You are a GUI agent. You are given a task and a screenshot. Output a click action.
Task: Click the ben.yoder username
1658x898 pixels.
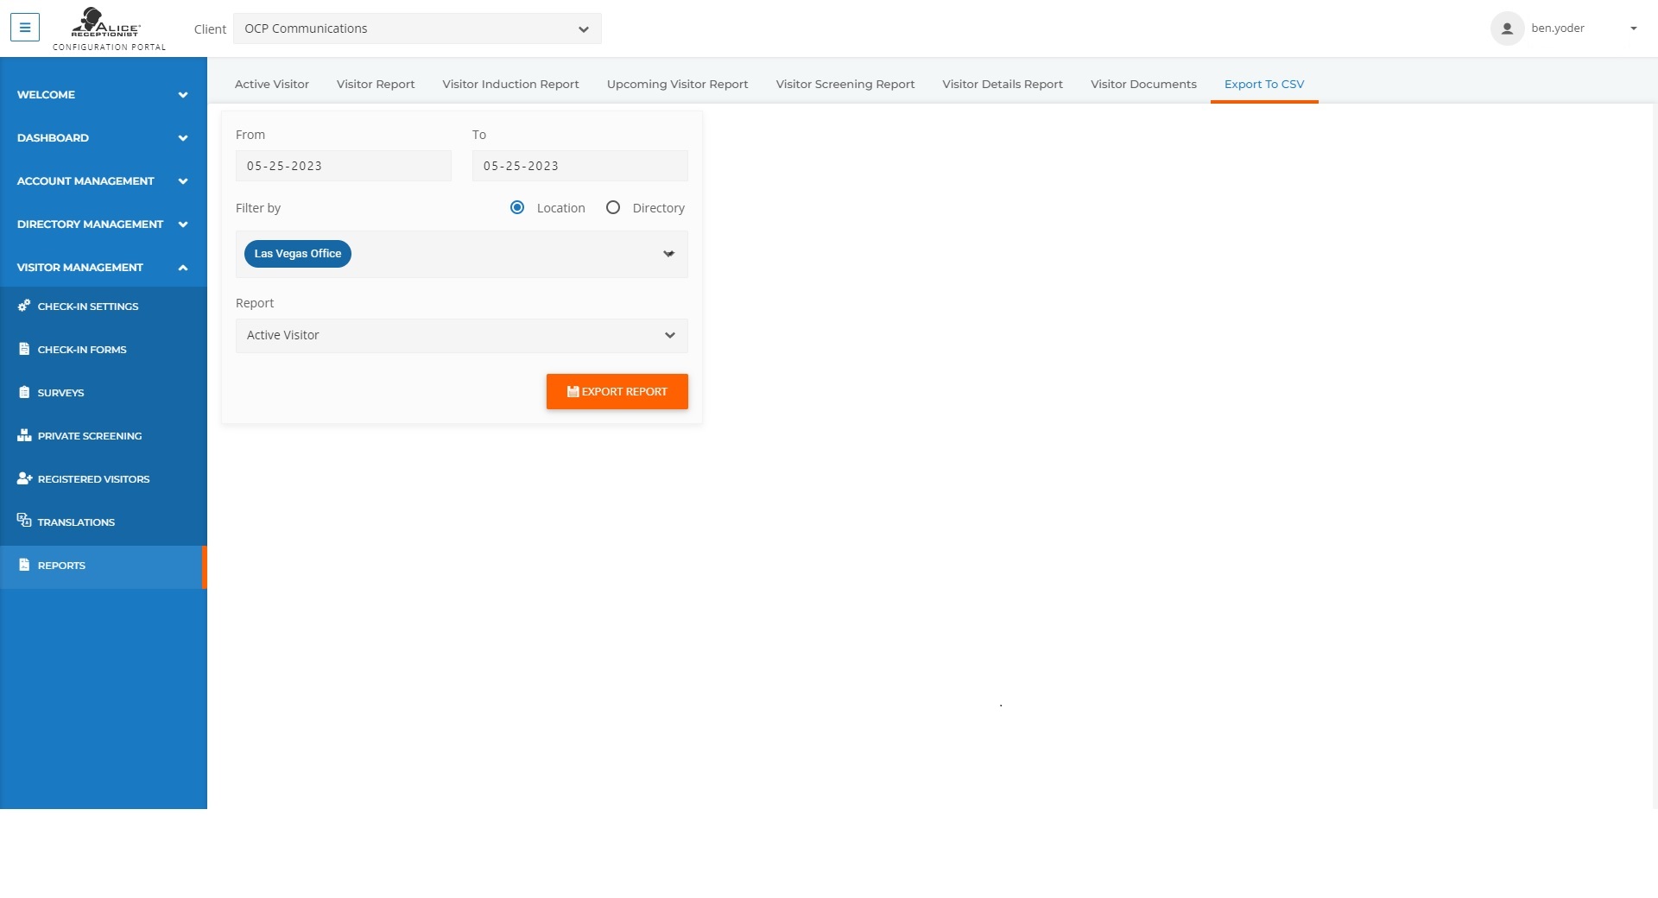(1558, 28)
